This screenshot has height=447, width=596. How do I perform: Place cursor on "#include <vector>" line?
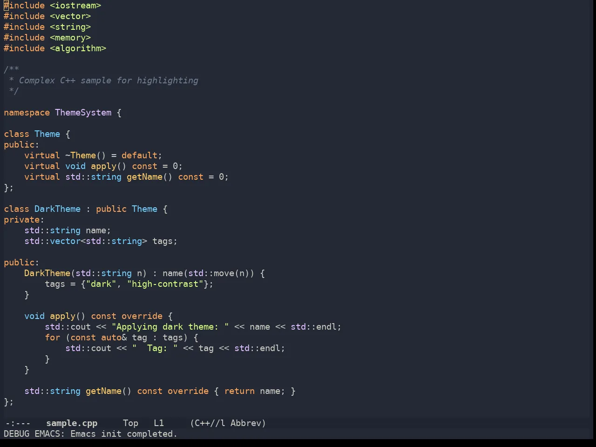[x=47, y=16]
